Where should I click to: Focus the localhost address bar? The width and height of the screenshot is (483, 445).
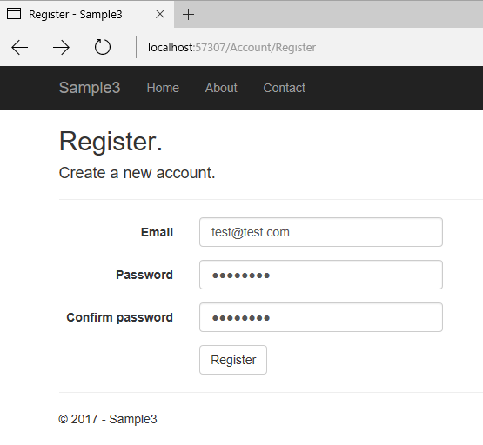coord(231,47)
